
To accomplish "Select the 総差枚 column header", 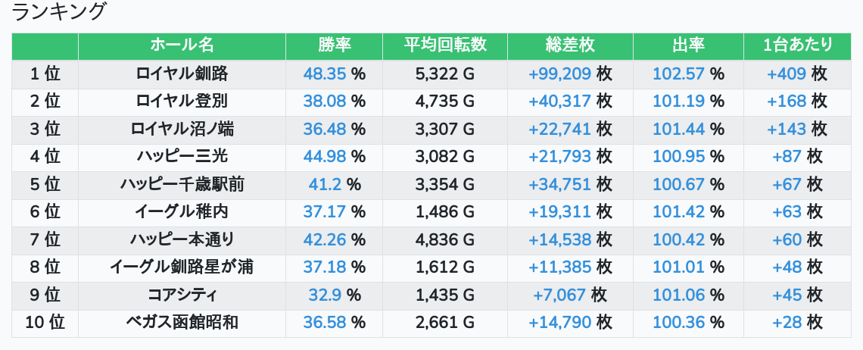I will click(x=570, y=45).
